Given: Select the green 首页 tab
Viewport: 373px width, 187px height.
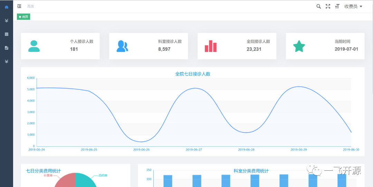Looking at the screenshot, I should (23, 17).
